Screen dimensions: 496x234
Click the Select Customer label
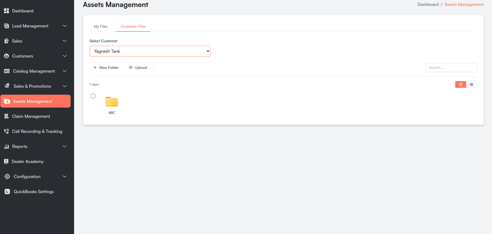pos(103,41)
